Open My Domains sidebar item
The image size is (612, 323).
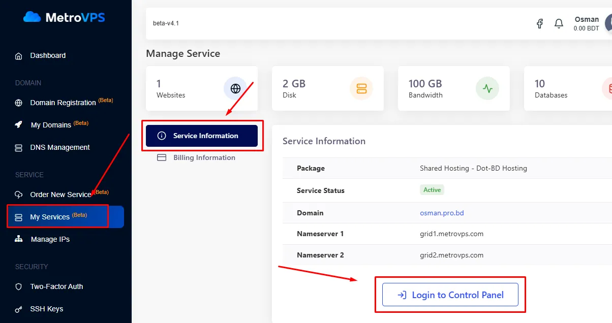(x=51, y=125)
